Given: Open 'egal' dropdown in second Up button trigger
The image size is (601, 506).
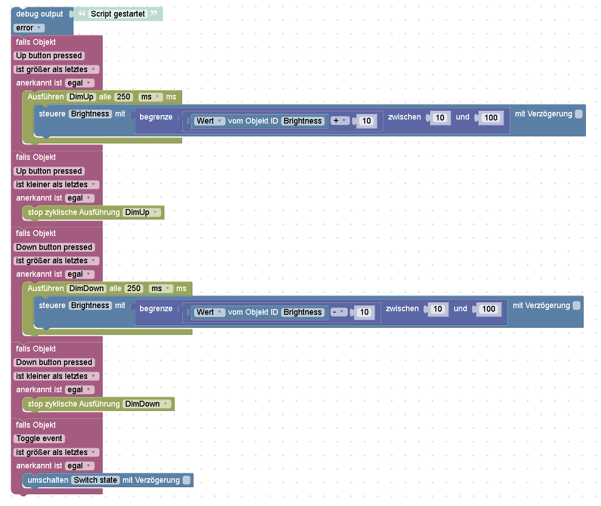Looking at the screenshot, I should (x=80, y=198).
